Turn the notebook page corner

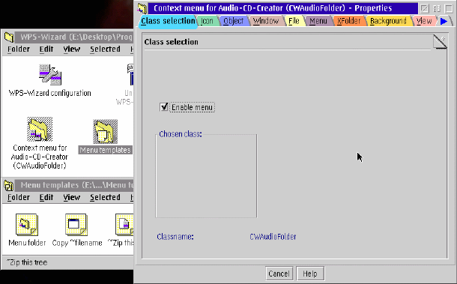pos(440,42)
